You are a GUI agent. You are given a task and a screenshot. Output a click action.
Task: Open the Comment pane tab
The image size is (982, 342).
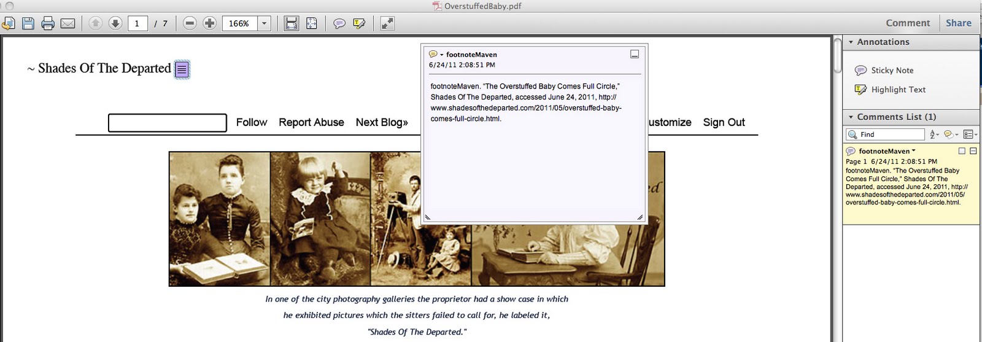pyautogui.click(x=908, y=23)
